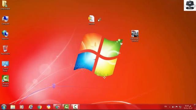This screenshot has width=196, height=110.
Task: Open Windows Media Player from taskbar
Action: point(21,107)
